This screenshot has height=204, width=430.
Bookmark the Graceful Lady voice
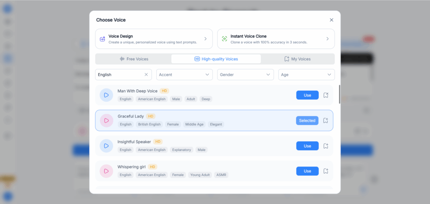325,120
